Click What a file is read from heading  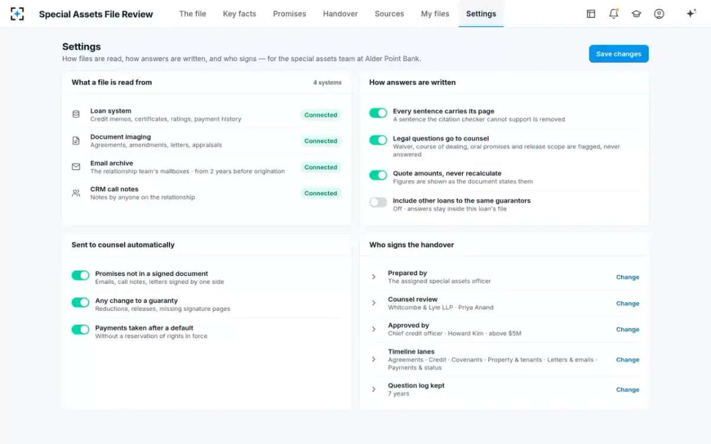112,82
